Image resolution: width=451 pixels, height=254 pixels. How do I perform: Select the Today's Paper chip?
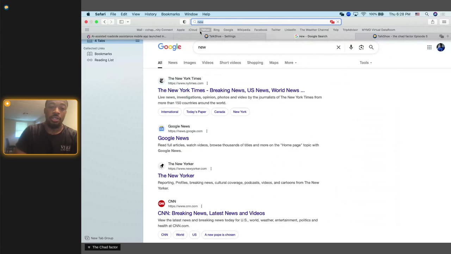click(x=196, y=112)
